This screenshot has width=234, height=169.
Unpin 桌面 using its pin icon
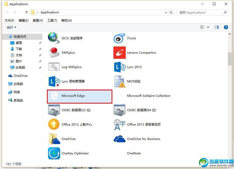[x=40, y=43]
